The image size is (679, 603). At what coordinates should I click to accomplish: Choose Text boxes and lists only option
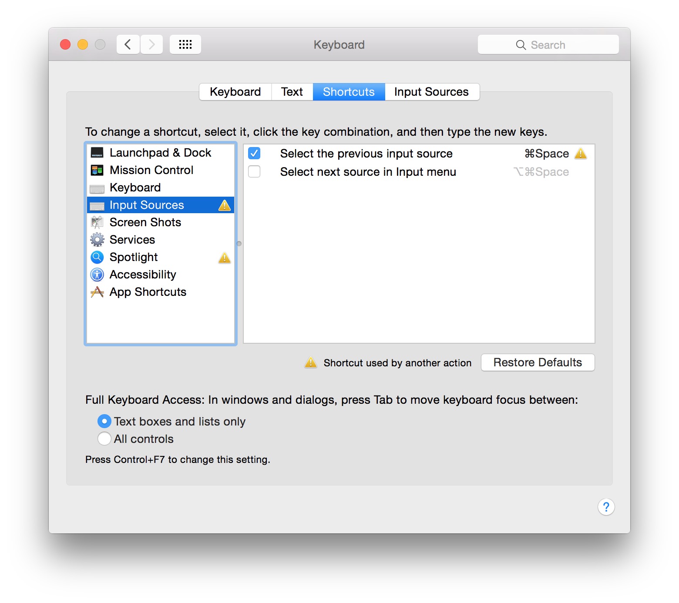click(x=104, y=421)
